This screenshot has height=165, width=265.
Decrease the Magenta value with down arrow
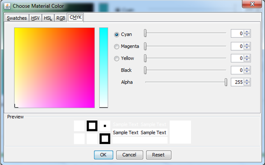click(x=247, y=48)
